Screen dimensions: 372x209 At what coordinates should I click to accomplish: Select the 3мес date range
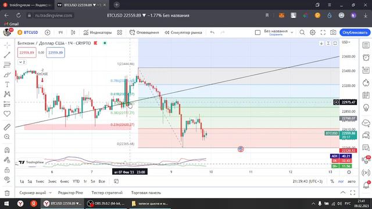[x=52, y=181]
